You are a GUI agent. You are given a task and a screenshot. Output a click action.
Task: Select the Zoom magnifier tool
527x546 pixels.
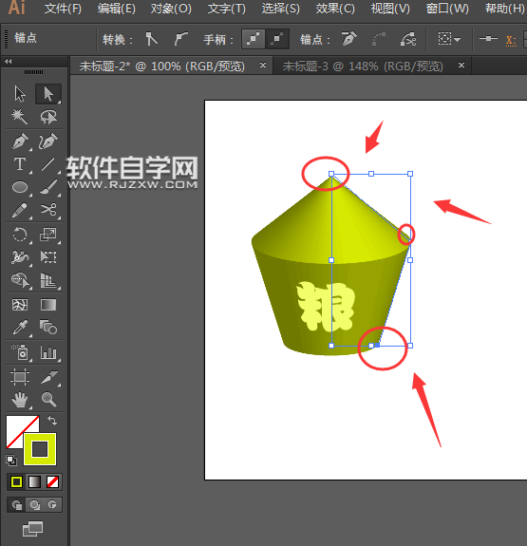tap(48, 400)
